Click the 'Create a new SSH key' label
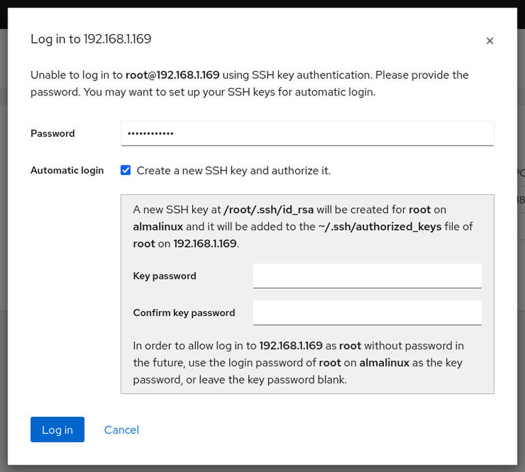Viewport: 525px width, 472px height. pos(233,170)
